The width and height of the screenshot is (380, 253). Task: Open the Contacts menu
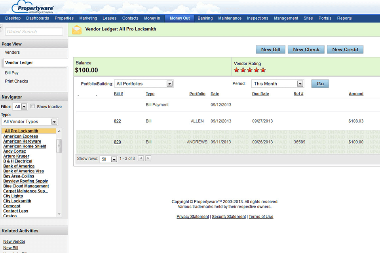[x=130, y=18]
